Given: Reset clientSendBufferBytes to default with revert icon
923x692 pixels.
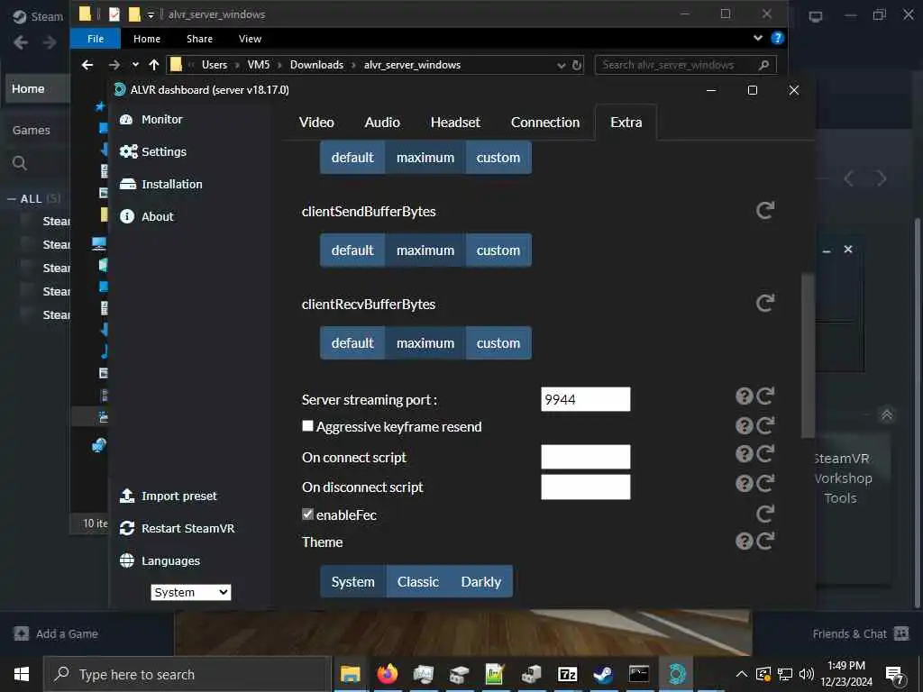Looking at the screenshot, I should coord(764,210).
